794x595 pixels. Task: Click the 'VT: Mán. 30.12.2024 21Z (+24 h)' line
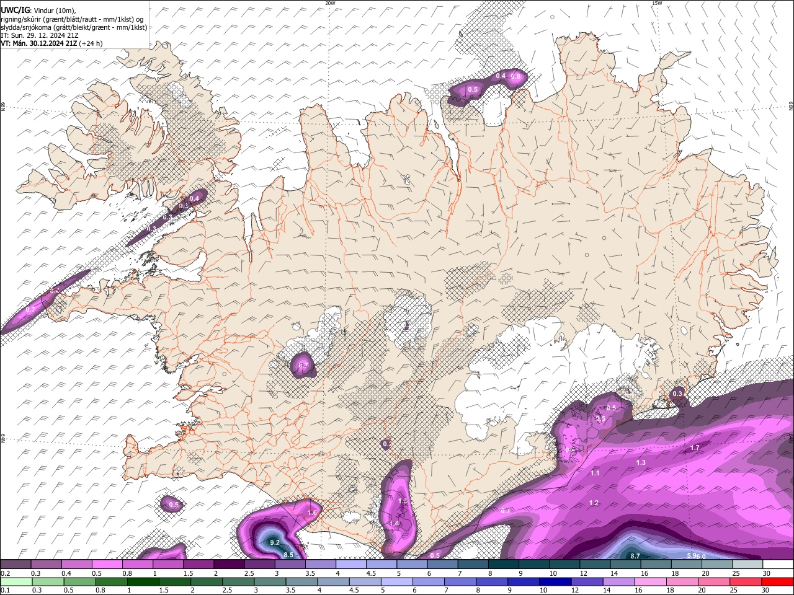[x=51, y=43]
